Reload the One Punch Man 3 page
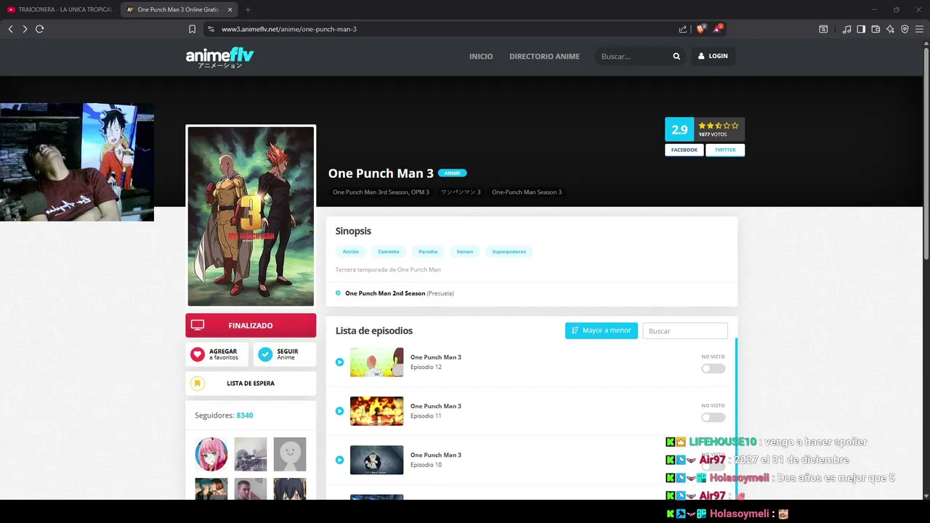The width and height of the screenshot is (930, 523). point(39,29)
